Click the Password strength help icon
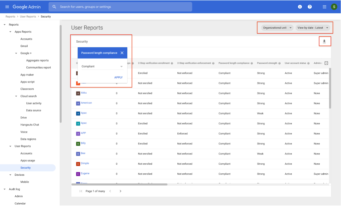341x206 pixels. coord(280,63)
